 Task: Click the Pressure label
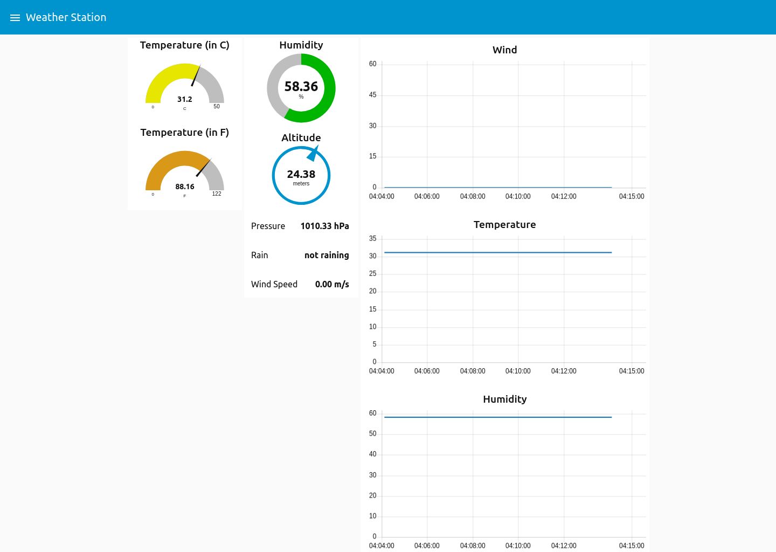click(268, 226)
